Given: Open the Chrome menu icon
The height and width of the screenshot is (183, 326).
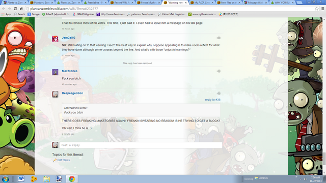Looking at the screenshot, I should tap(322, 9).
